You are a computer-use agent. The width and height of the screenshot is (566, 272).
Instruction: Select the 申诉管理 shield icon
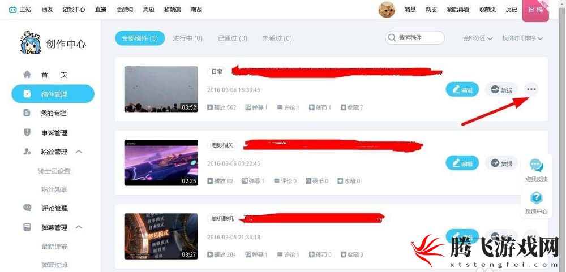pyautogui.click(x=27, y=132)
